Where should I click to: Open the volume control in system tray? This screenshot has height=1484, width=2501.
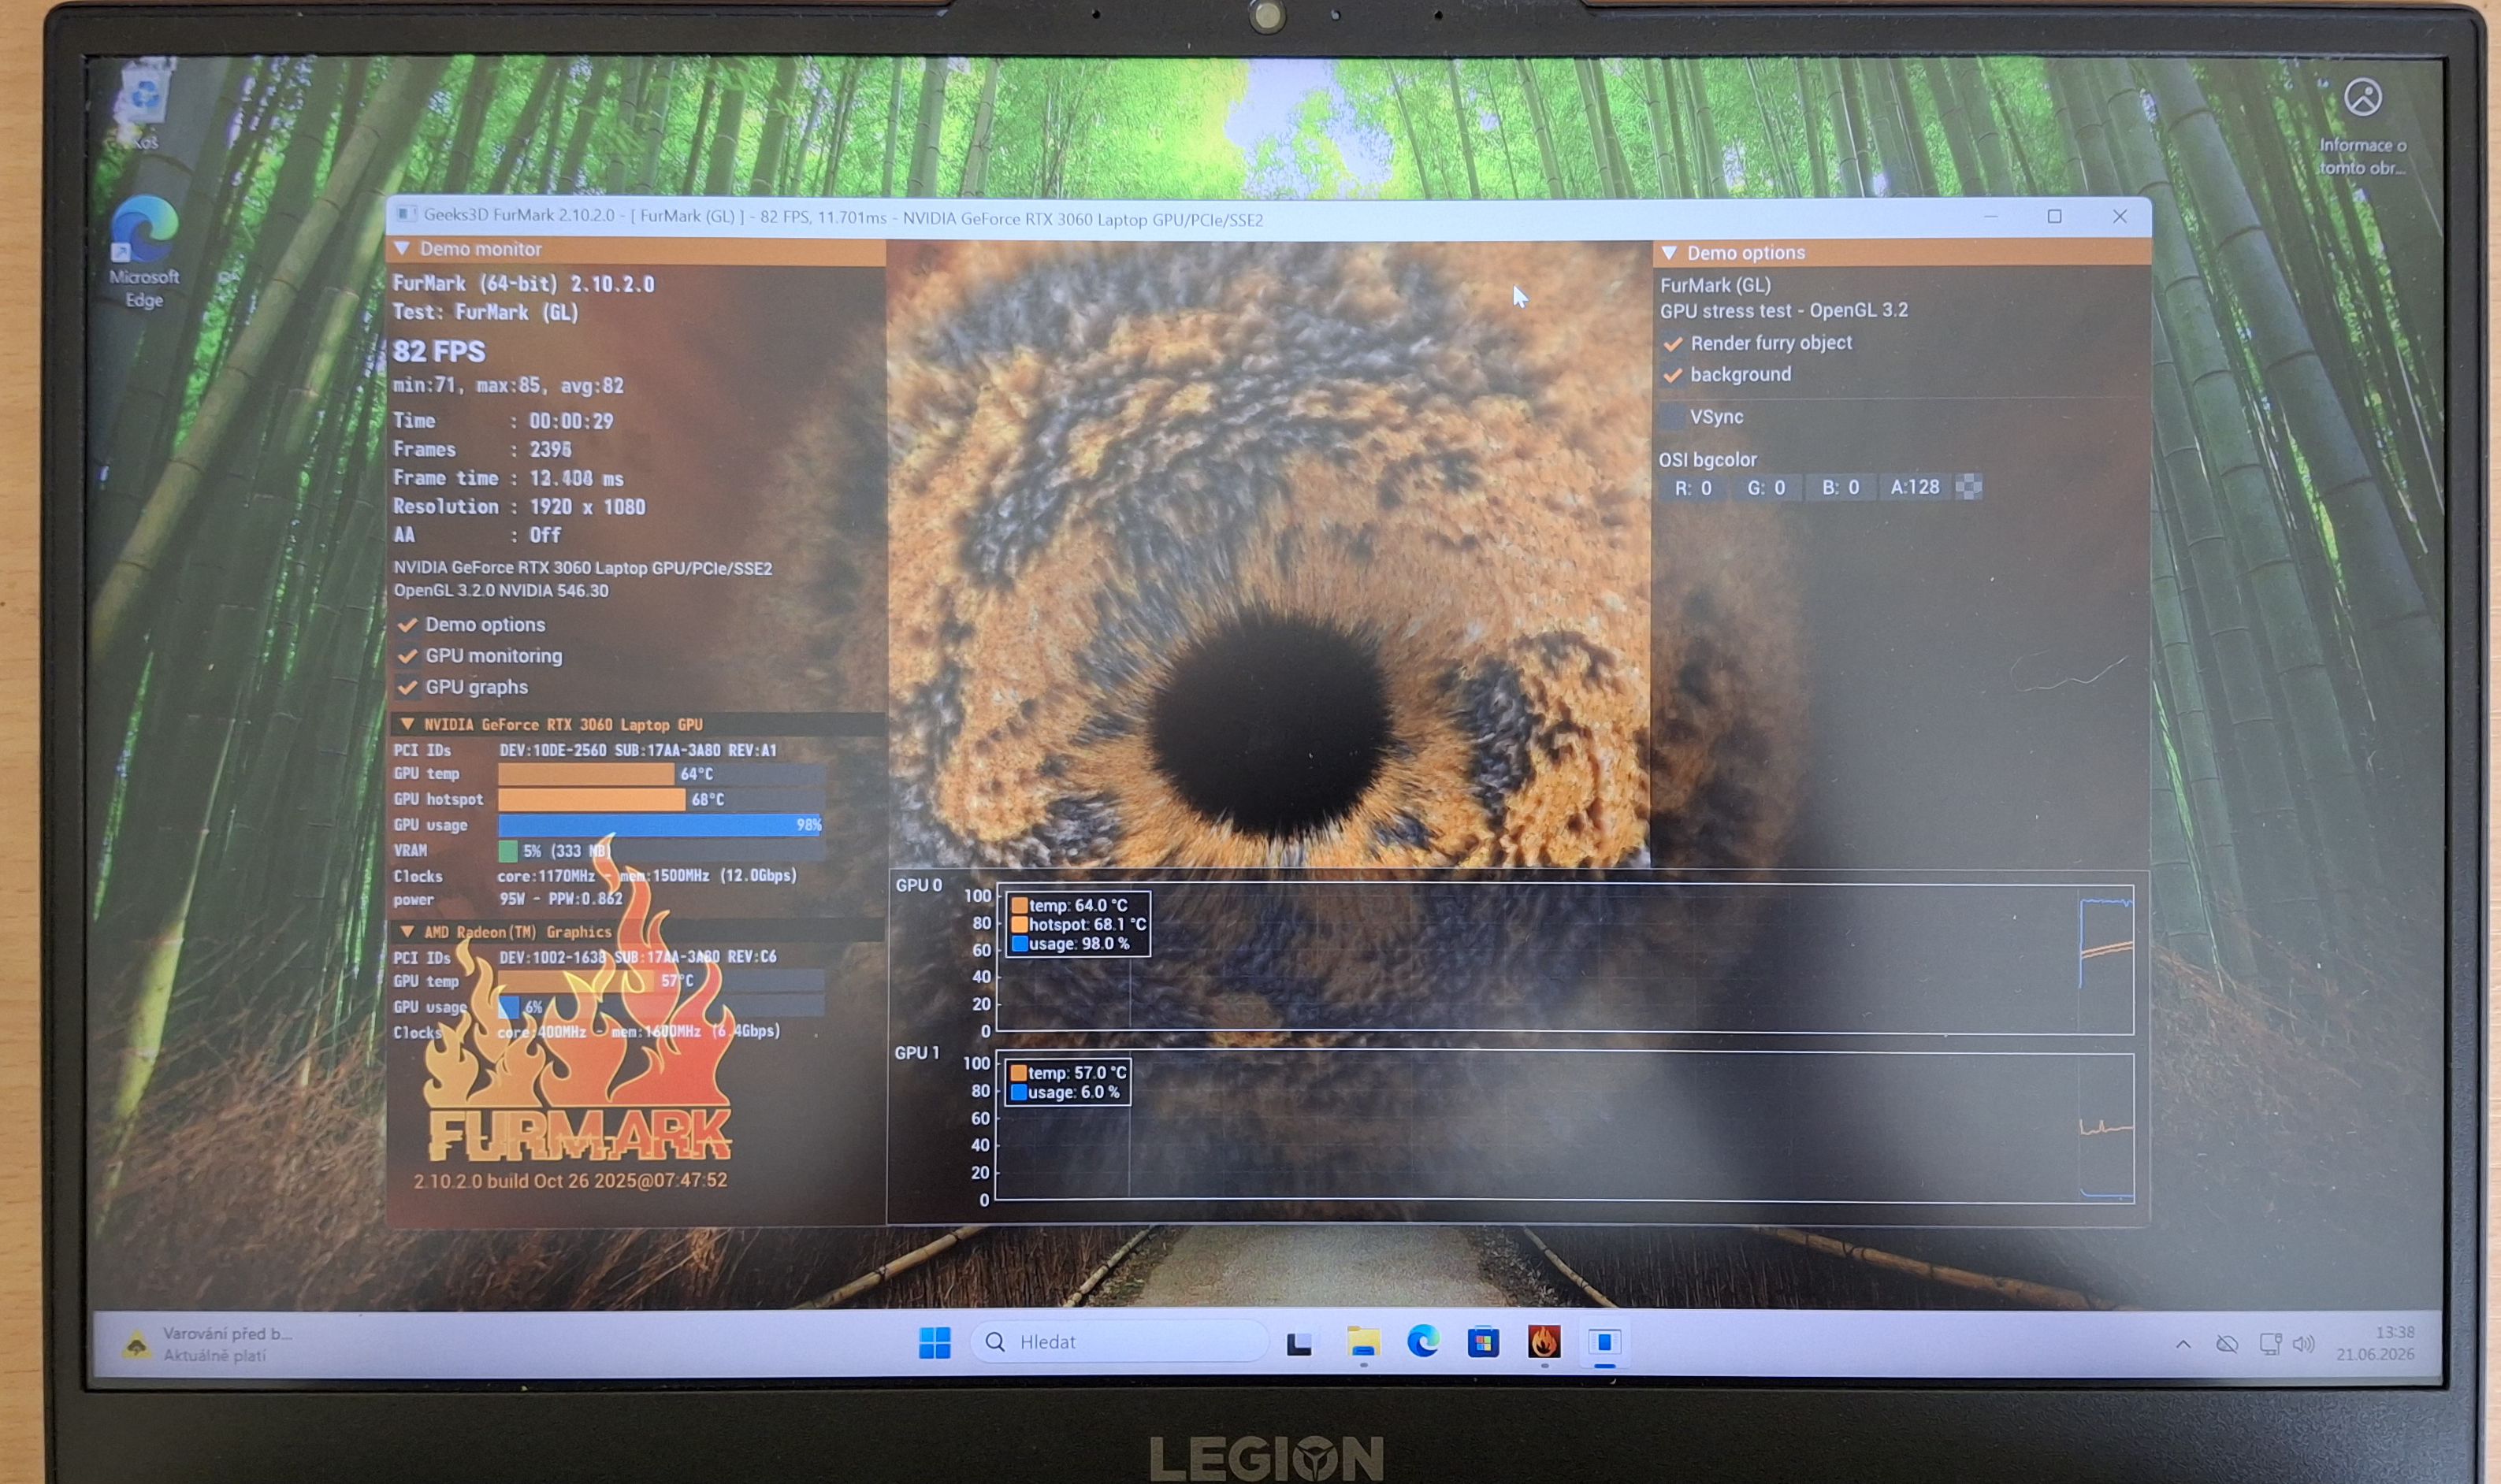pos(2303,1344)
